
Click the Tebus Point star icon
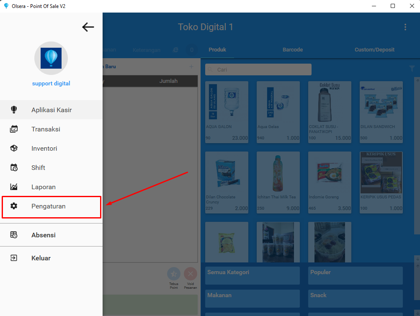(174, 274)
